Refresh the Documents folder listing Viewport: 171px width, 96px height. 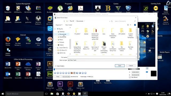click(112, 21)
